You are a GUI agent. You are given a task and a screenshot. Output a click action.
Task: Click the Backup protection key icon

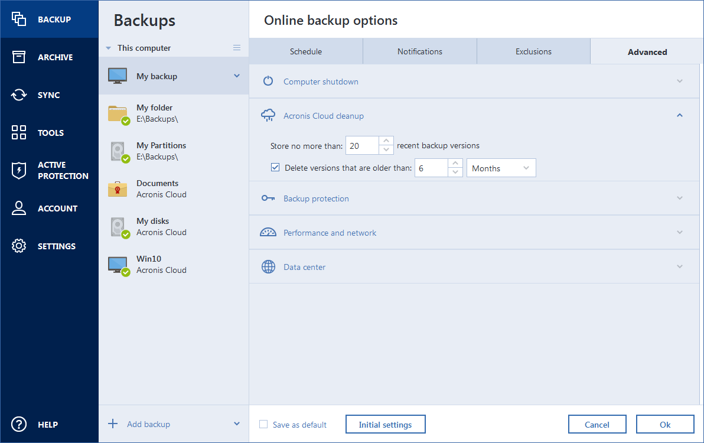268,198
